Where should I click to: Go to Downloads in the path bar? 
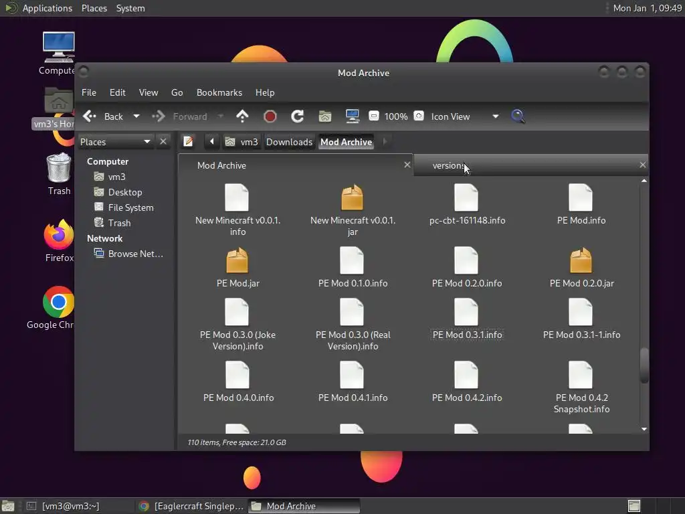point(289,142)
